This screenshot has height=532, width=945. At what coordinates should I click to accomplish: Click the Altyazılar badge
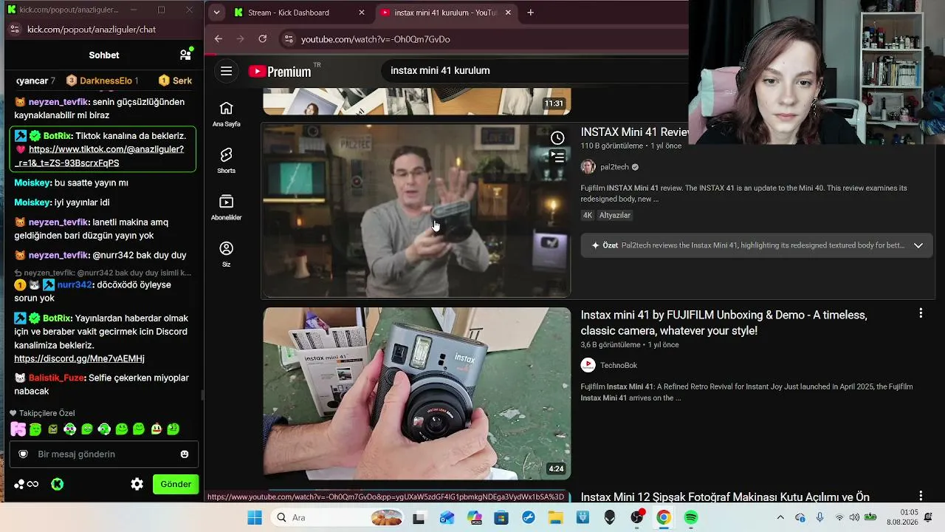pyautogui.click(x=615, y=215)
